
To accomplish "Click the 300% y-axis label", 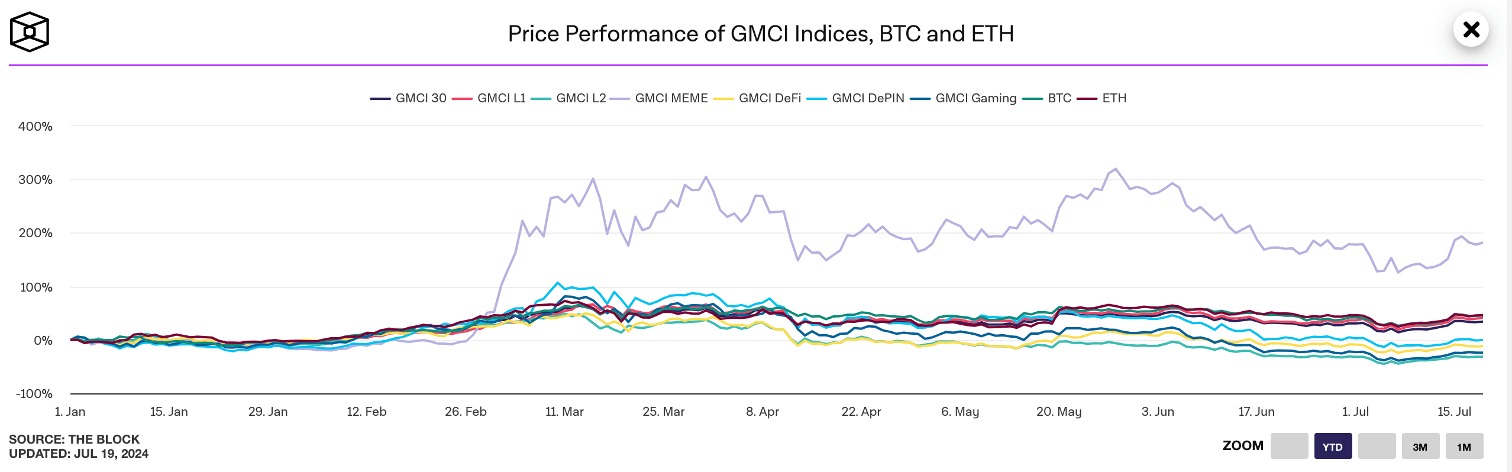I will pos(35,180).
